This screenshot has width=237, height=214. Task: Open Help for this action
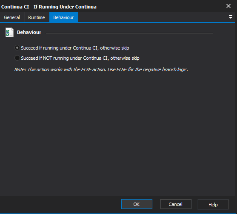point(213,204)
